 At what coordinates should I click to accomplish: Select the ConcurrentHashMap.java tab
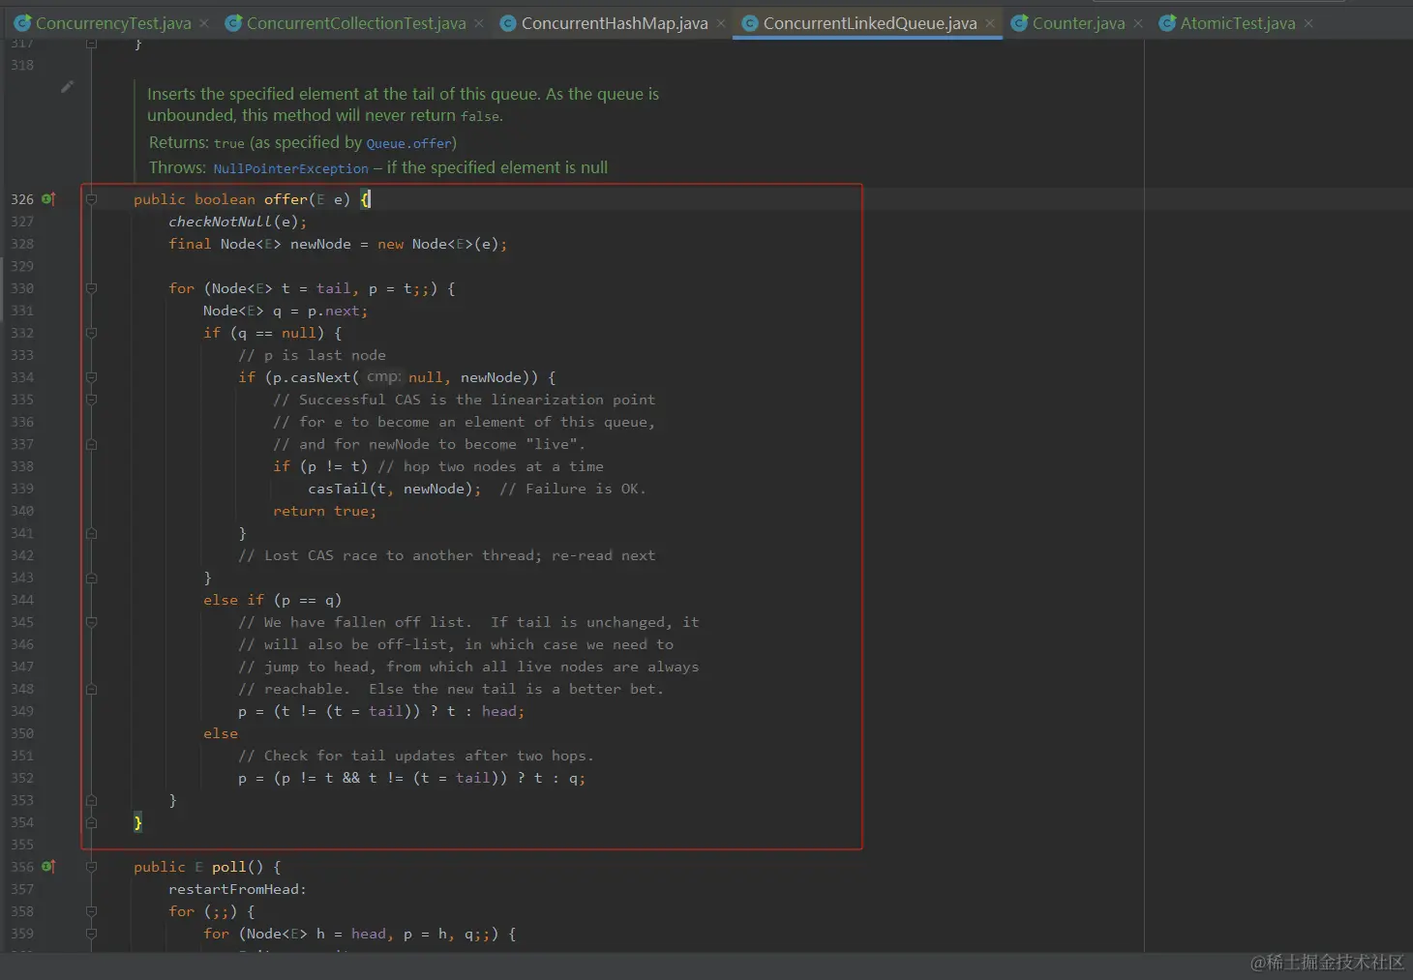[614, 23]
